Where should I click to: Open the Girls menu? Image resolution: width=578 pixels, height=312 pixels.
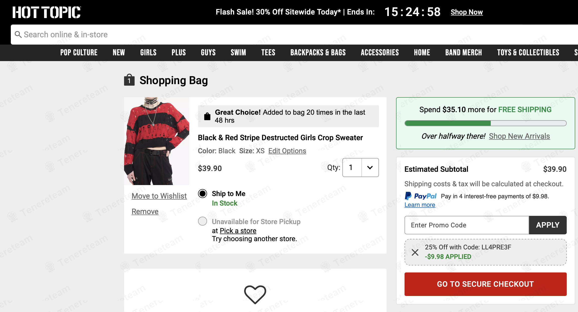click(x=148, y=53)
